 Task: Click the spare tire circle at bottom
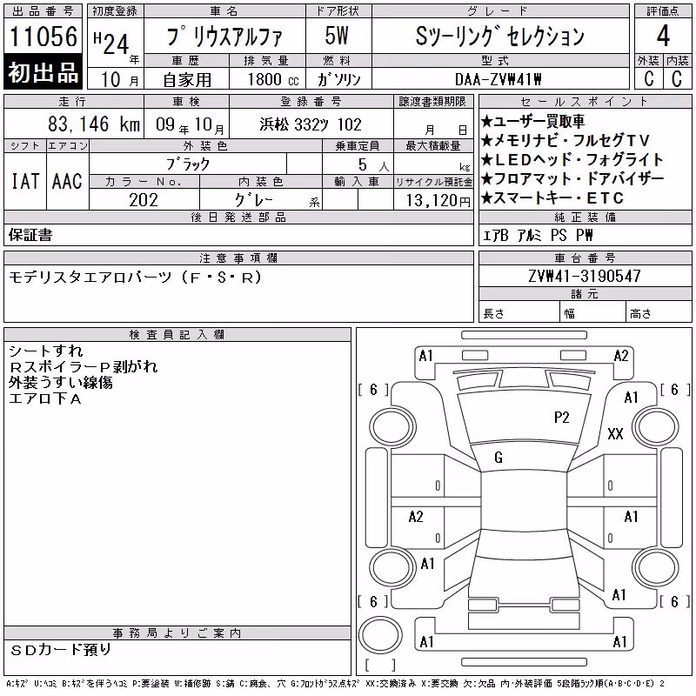[x=380, y=635]
